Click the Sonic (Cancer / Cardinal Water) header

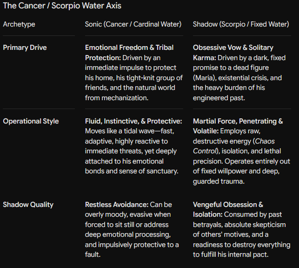point(133,24)
